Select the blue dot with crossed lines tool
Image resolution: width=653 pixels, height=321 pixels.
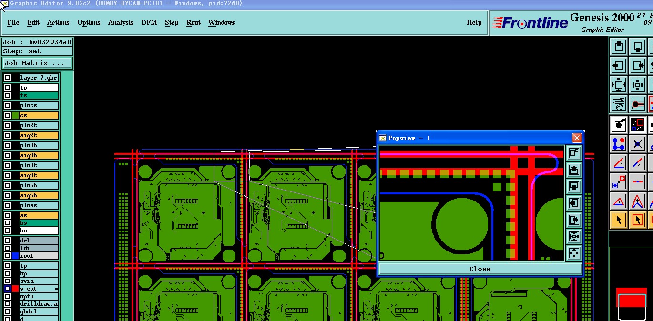[638, 143]
